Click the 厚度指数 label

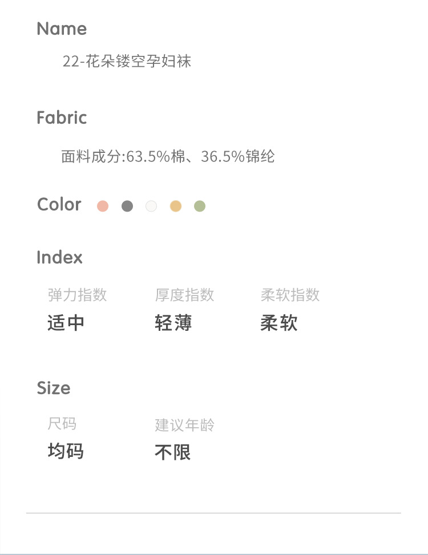184,295
